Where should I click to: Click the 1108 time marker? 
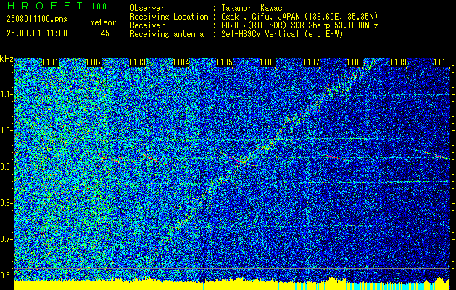click(355, 62)
